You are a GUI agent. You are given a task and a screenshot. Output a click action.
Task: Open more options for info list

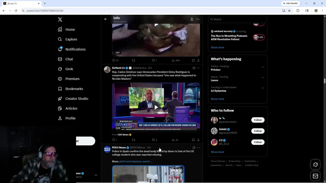coord(198,19)
